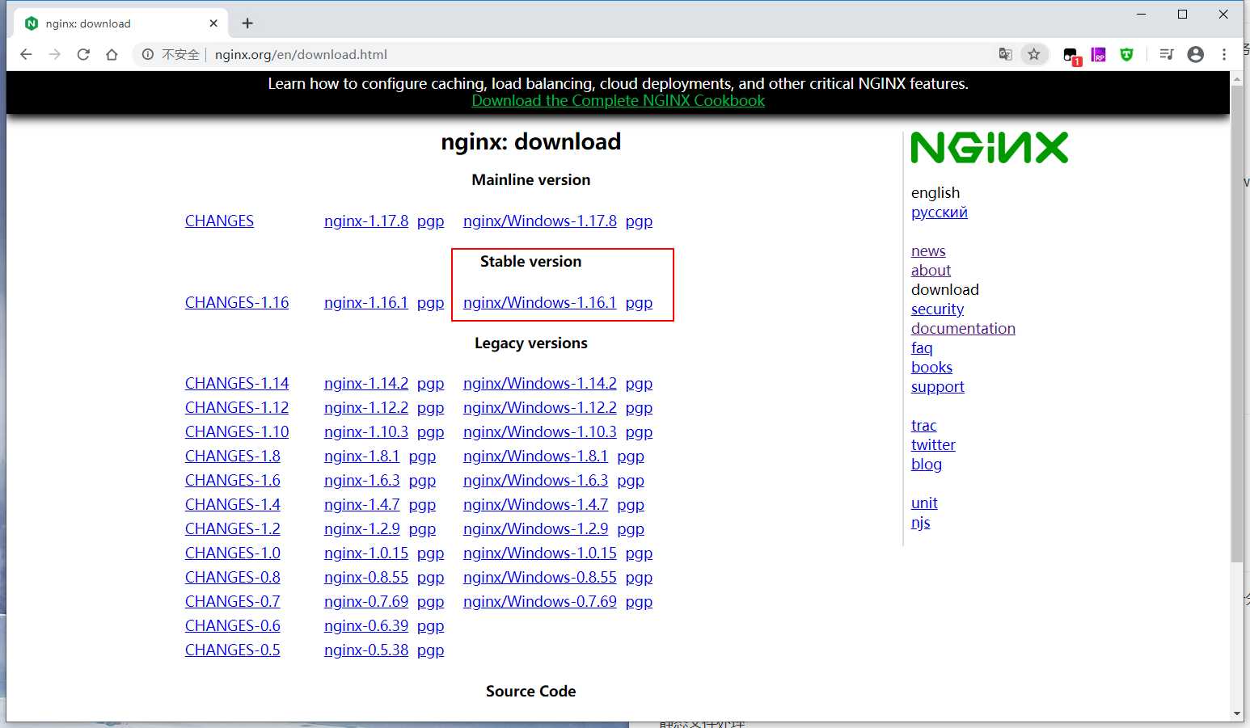This screenshot has height=728, width=1250.
Task: Download nginx-1.10.3
Action: (x=366, y=431)
